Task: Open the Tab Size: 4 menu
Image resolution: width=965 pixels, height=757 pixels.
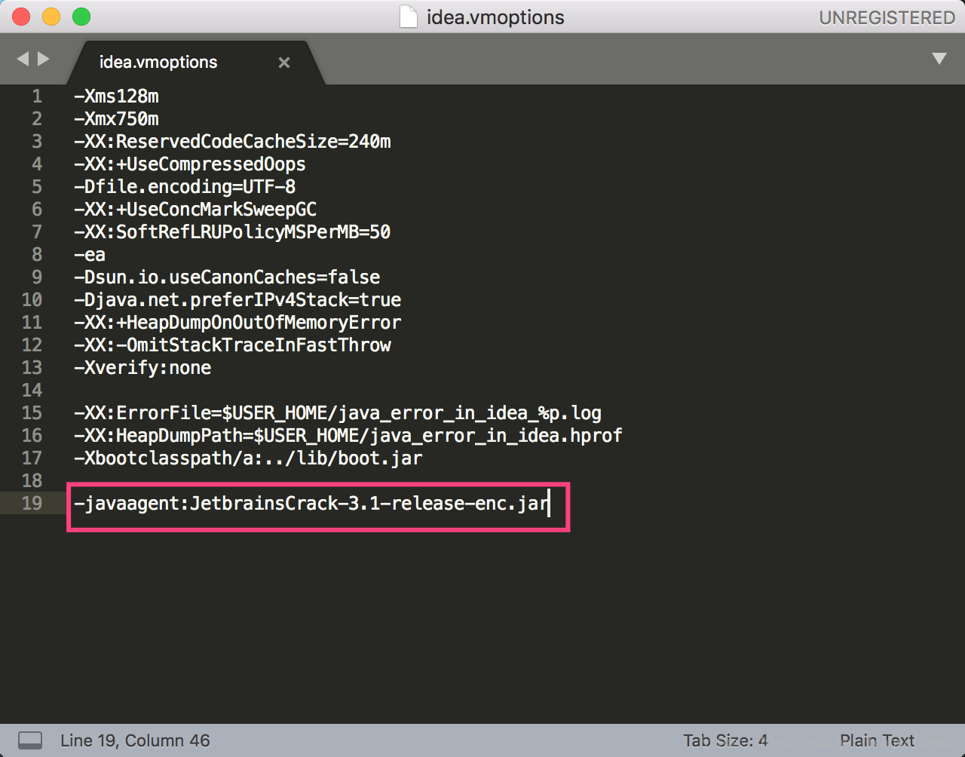Action: pos(725,740)
